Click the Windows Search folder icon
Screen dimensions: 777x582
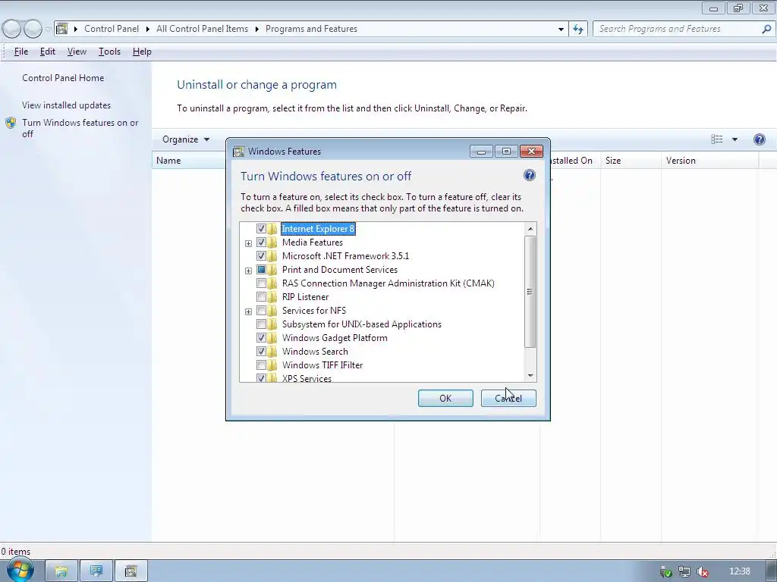pyautogui.click(x=272, y=352)
